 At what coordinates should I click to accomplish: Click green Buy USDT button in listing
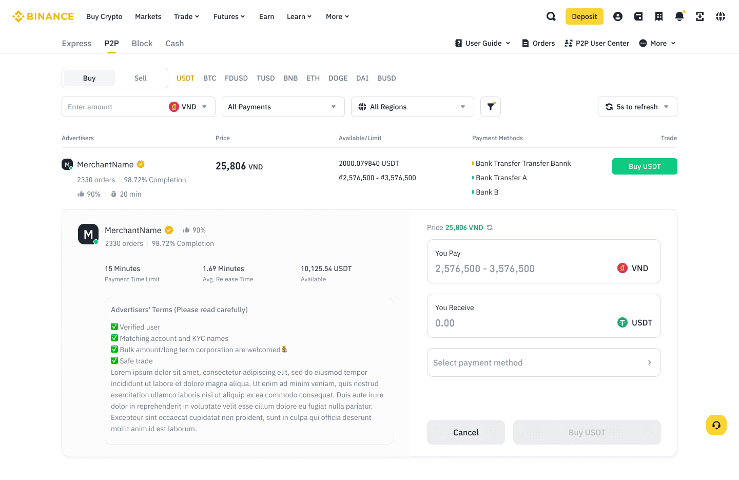[645, 166]
